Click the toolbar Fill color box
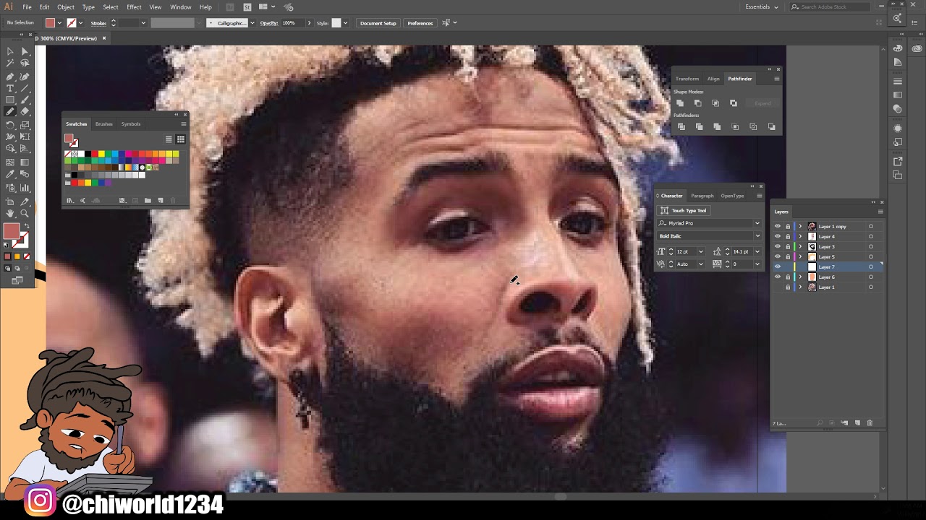The width and height of the screenshot is (926, 520). coord(11,231)
